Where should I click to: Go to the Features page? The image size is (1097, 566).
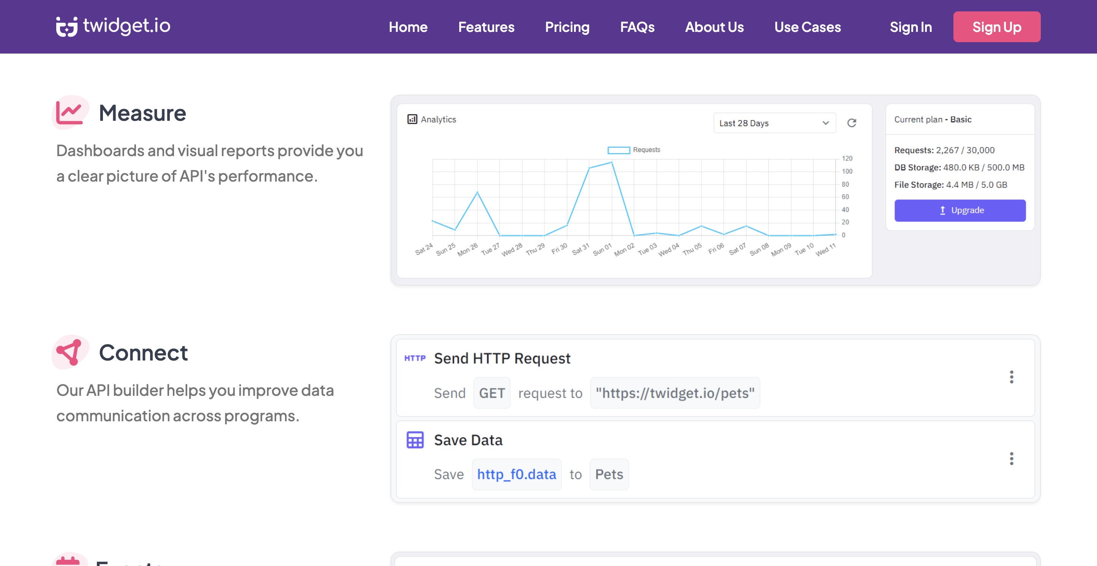486,27
